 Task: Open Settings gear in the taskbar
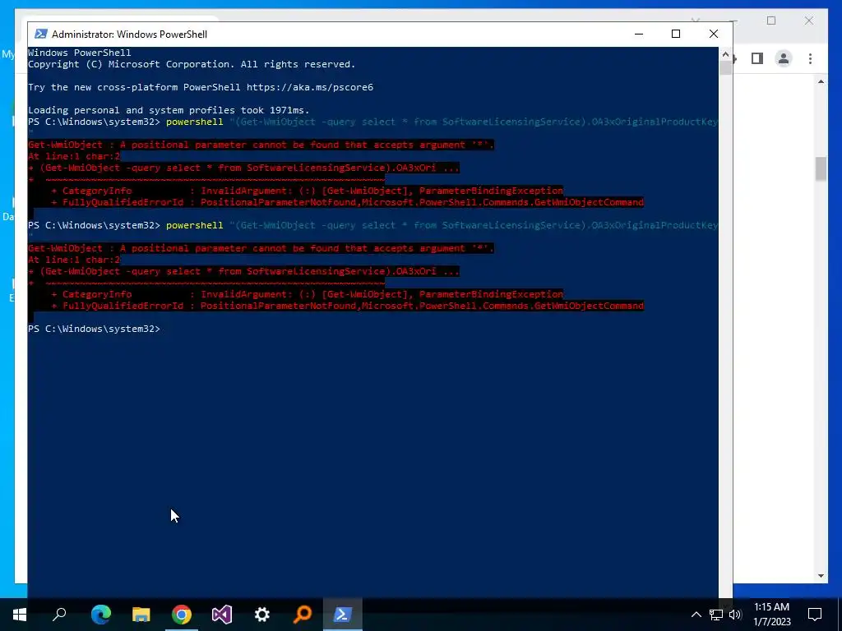coord(262,615)
